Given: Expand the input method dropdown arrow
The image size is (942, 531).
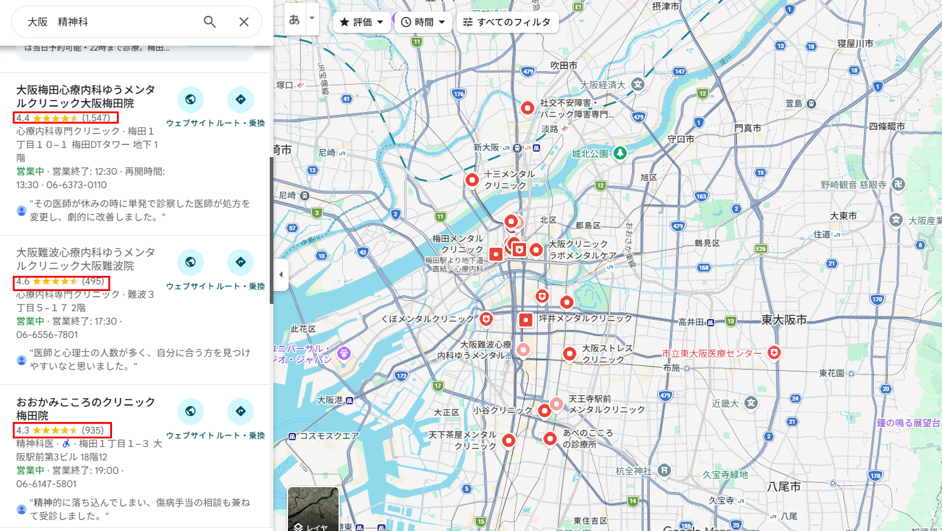Looking at the screenshot, I should click(311, 19).
